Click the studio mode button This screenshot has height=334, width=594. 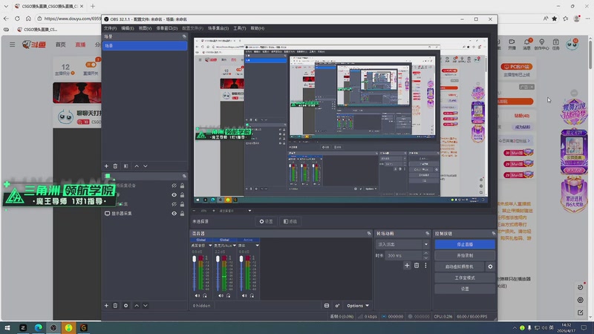pyautogui.click(x=465, y=278)
